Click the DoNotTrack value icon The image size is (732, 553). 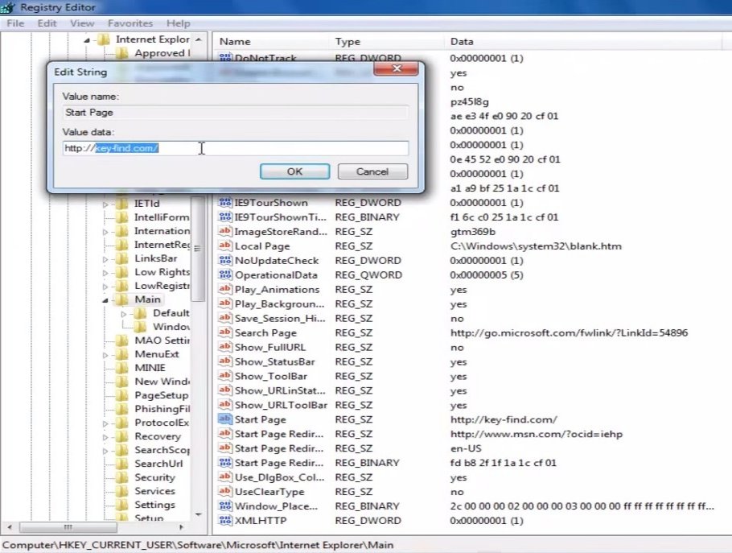click(x=225, y=57)
